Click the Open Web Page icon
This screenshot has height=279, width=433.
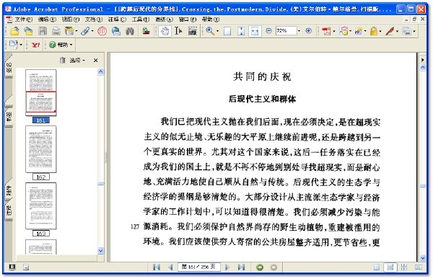point(28,31)
